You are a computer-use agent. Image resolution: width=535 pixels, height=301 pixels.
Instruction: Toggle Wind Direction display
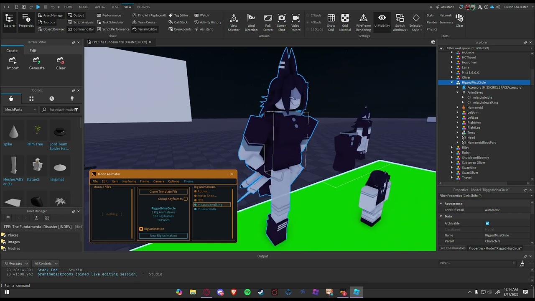(251, 23)
